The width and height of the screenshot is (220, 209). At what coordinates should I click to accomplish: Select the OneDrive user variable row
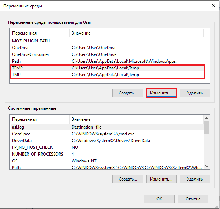point(107,48)
